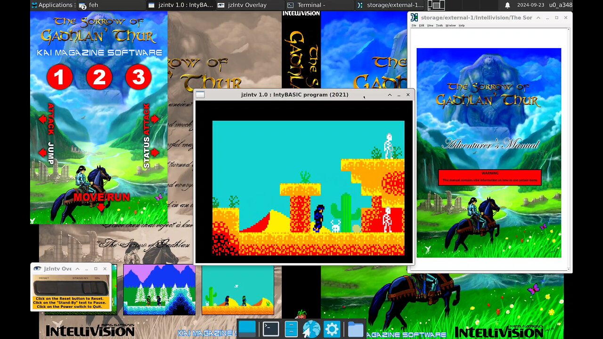This screenshot has width=603, height=339.
Task: Open the Applications menu in the top panel
Action: 52,5
